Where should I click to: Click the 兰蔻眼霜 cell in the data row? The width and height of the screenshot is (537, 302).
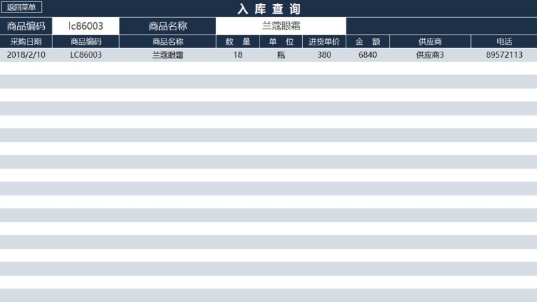[168, 55]
